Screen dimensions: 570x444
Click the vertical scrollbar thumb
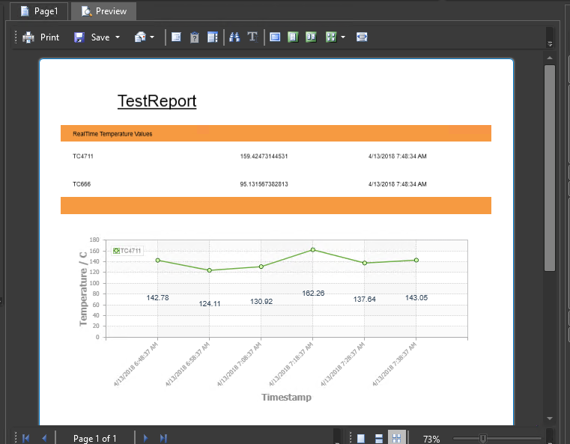click(x=550, y=168)
